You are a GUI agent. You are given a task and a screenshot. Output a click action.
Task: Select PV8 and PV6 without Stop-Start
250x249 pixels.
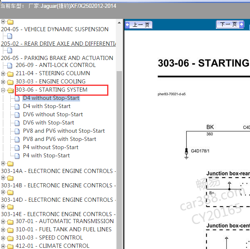(64, 131)
